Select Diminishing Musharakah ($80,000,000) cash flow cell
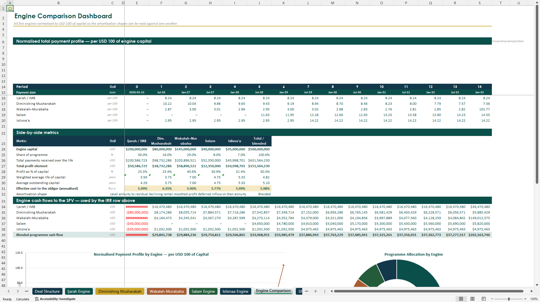Screen dimensions: 540x302 (x=137, y=212)
